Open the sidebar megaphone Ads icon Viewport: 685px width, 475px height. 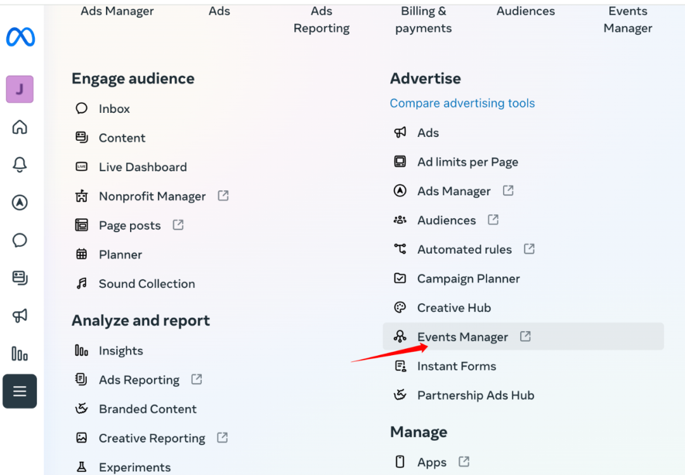pyautogui.click(x=20, y=315)
